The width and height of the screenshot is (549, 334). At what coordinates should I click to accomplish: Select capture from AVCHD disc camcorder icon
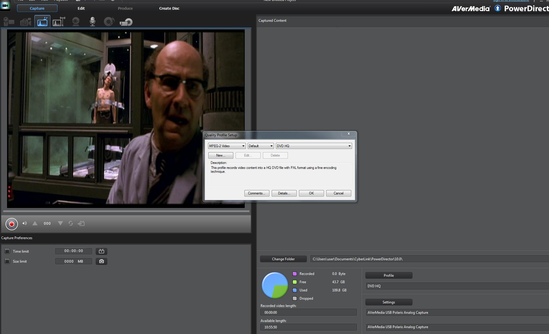click(x=126, y=22)
